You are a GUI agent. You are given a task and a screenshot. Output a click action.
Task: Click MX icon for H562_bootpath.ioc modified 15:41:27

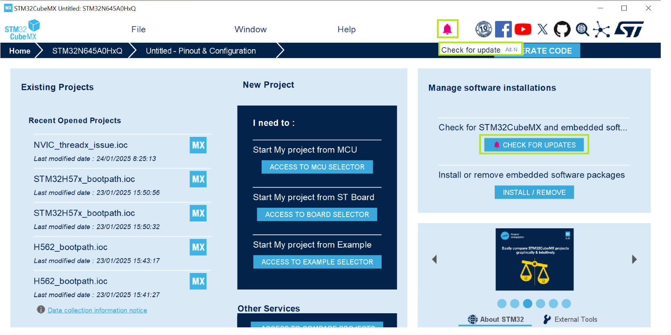pos(198,281)
